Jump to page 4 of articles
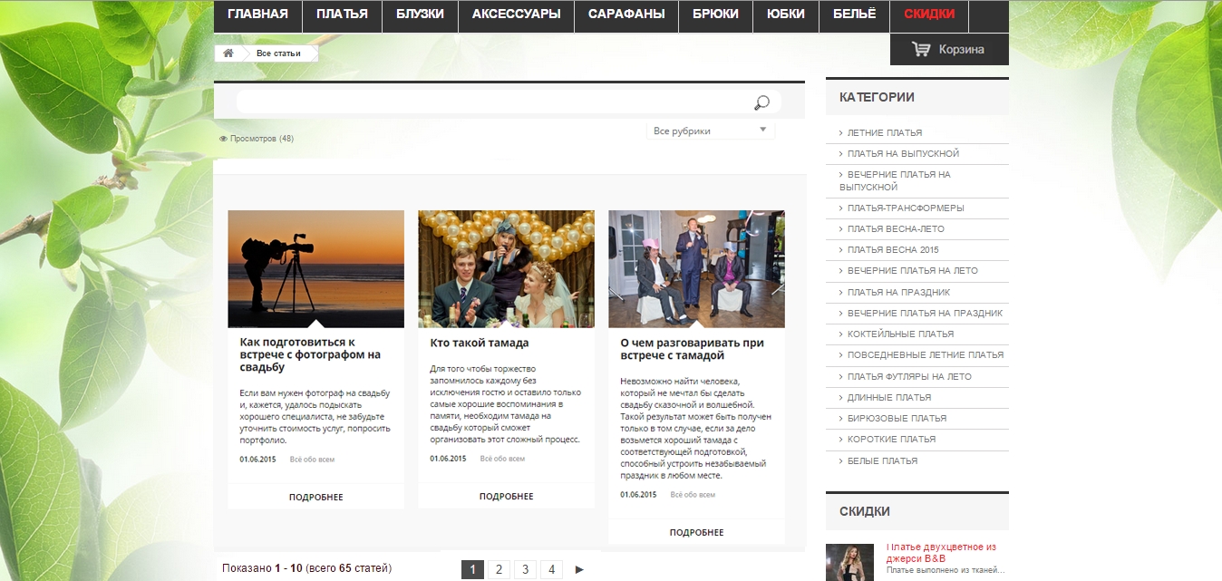The height and width of the screenshot is (581, 1222). click(551, 569)
